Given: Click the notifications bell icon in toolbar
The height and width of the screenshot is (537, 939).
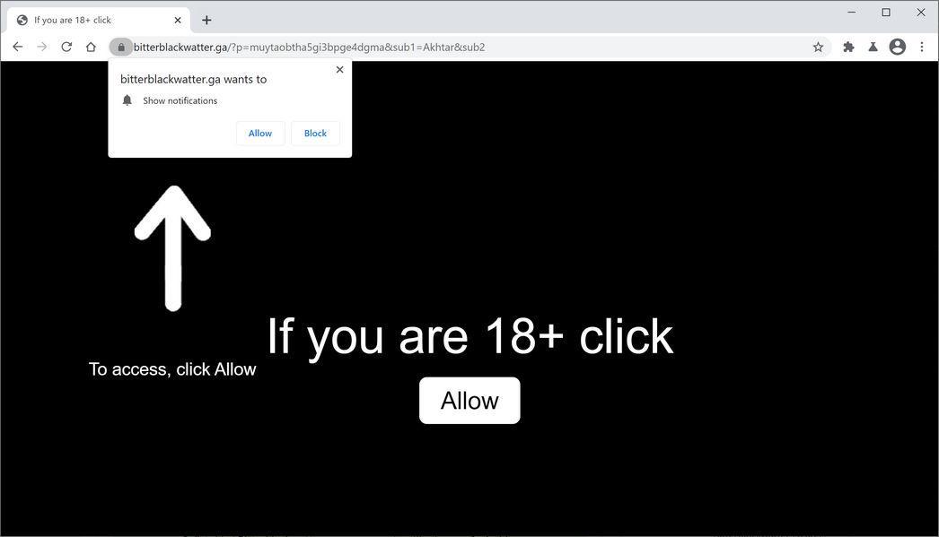Looking at the screenshot, I should (872, 47).
